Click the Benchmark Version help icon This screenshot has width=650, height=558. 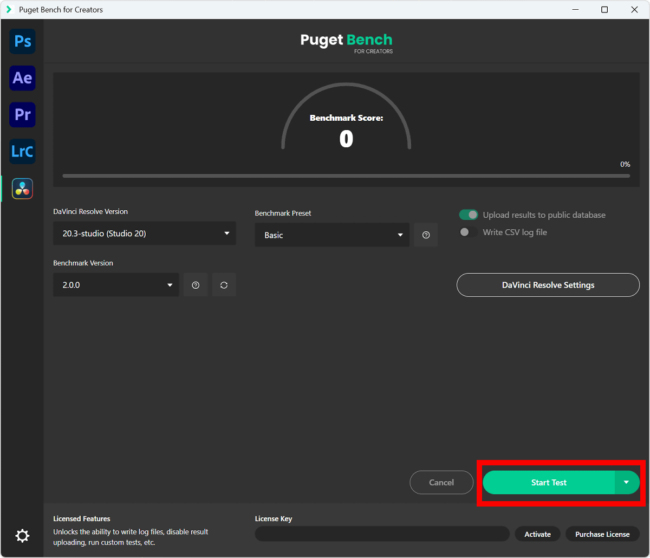pyautogui.click(x=196, y=285)
